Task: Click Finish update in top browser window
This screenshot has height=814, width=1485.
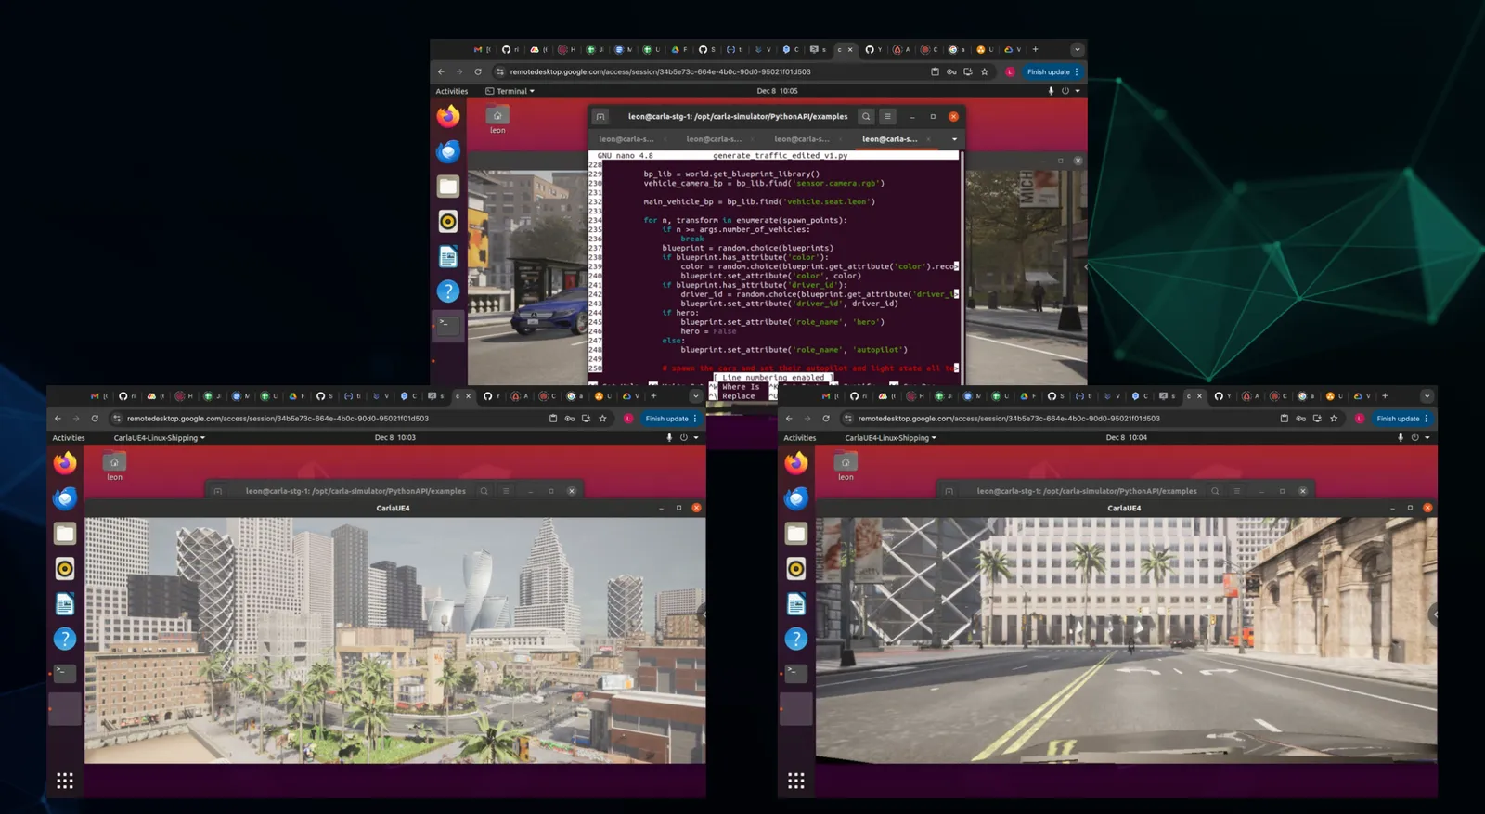Action: [x=1052, y=71]
